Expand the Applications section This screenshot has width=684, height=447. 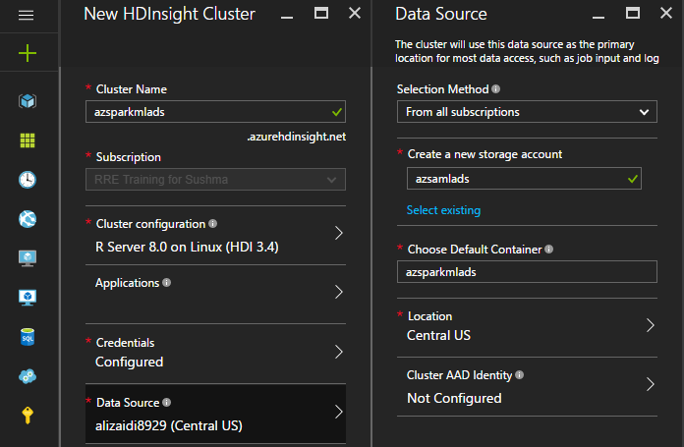click(x=215, y=292)
